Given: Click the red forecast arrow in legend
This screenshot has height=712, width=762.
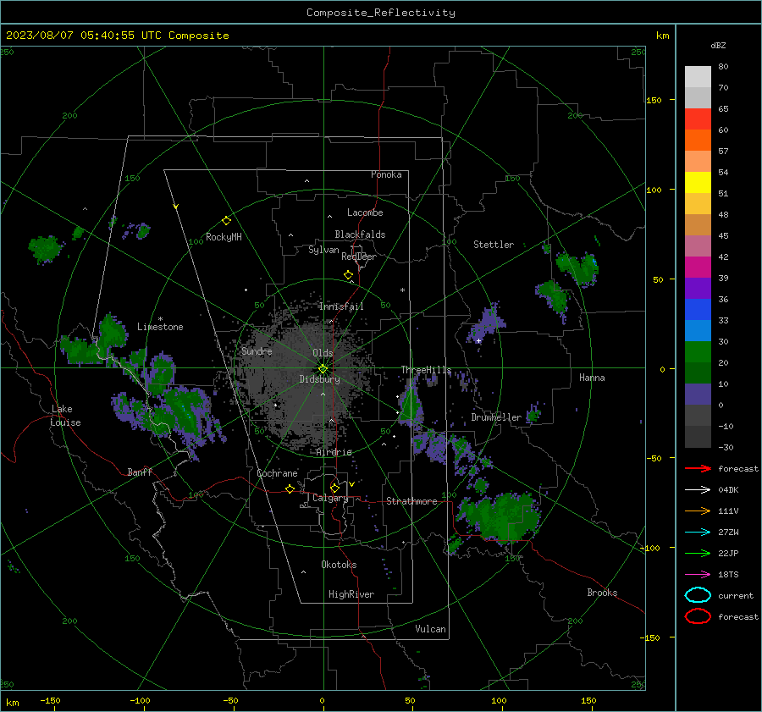Looking at the screenshot, I should click(698, 468).
